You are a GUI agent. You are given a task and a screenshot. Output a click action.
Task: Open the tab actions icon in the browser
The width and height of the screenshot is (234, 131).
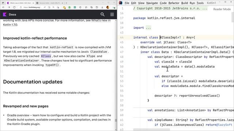[x=3, y=3]
